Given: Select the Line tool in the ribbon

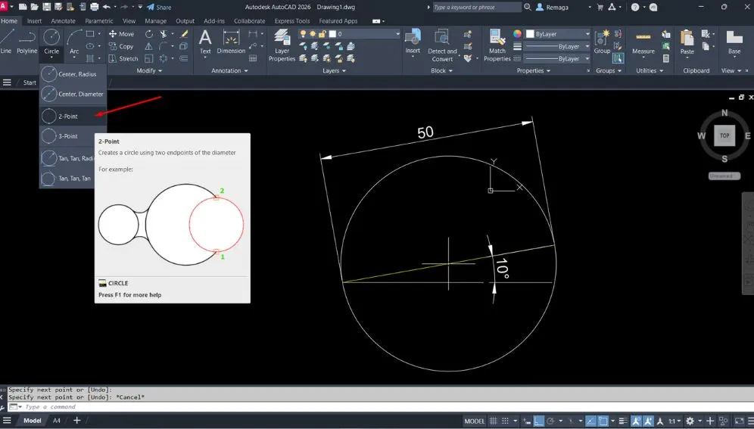Looking at the screenshot, I should click(6, 40).
